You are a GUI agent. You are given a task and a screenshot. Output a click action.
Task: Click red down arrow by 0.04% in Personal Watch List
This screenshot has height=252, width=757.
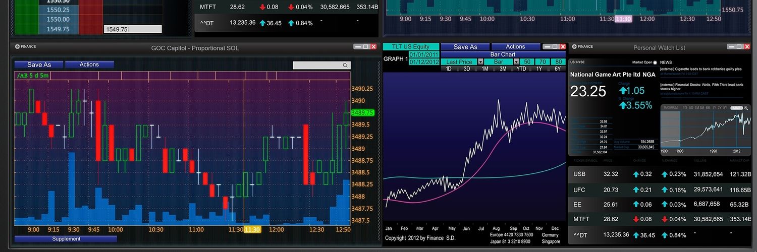665,219
